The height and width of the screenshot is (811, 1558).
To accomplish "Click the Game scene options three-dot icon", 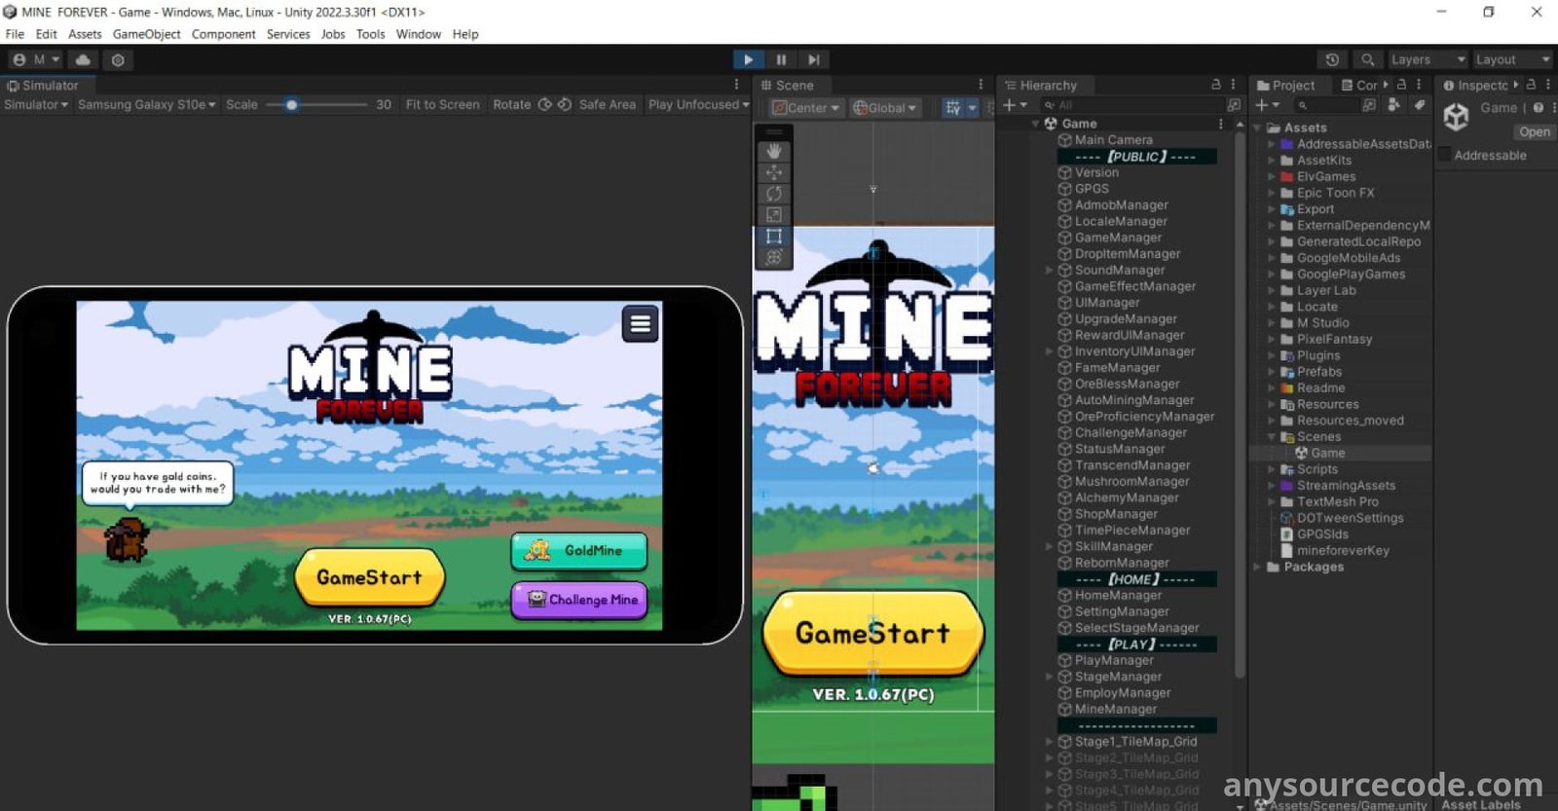I will [1220, 124].
